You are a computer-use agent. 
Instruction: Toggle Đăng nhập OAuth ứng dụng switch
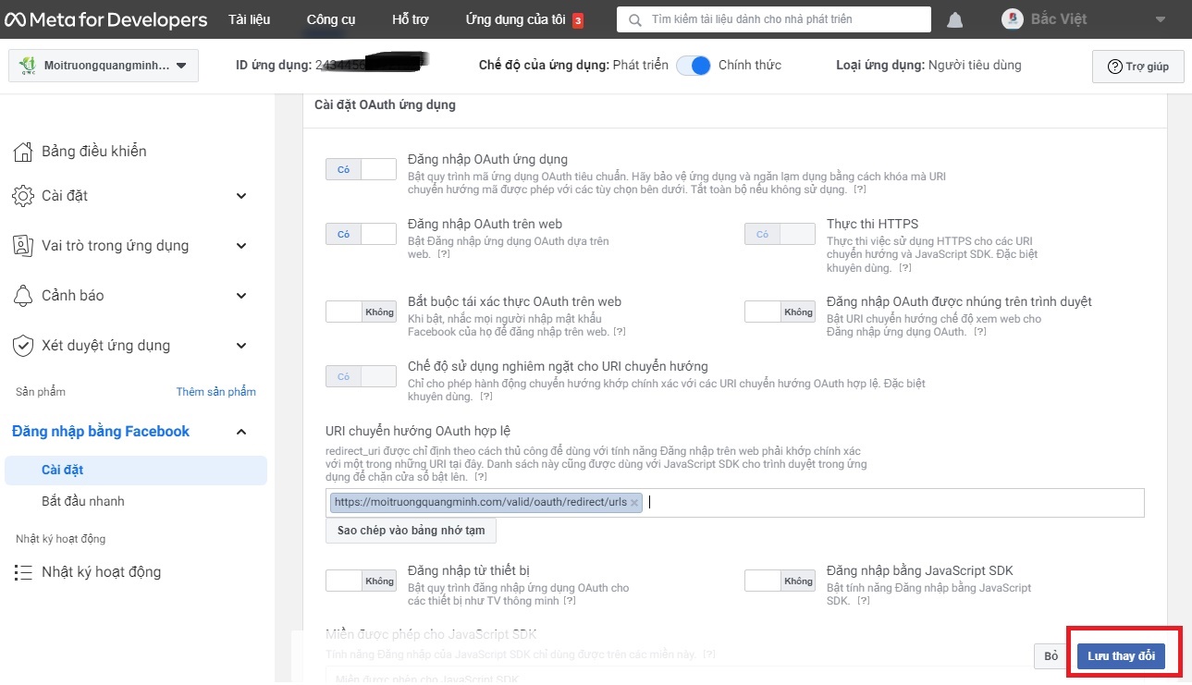tap(361, 169)
